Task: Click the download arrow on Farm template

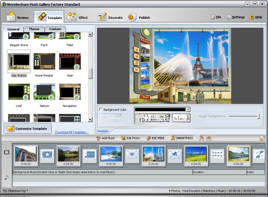Action: coord(51,36)
